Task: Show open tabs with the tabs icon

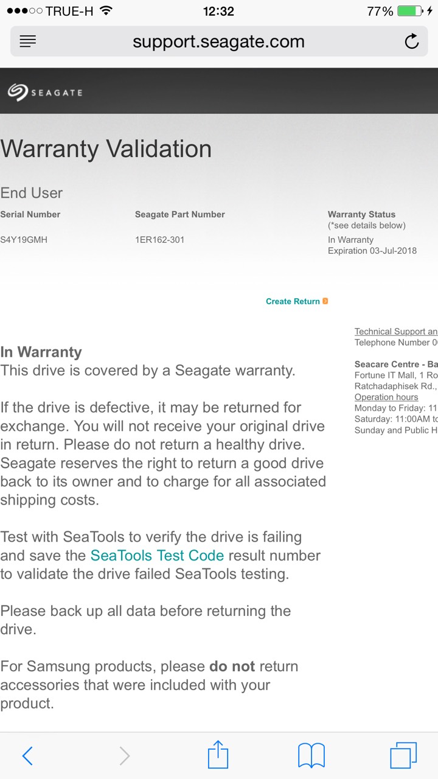Action: coord(403,756)
